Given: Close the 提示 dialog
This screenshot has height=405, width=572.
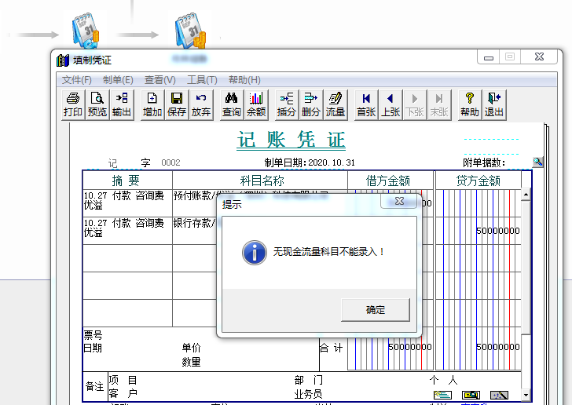Looking at the screenshot, I should click(399, 201).
